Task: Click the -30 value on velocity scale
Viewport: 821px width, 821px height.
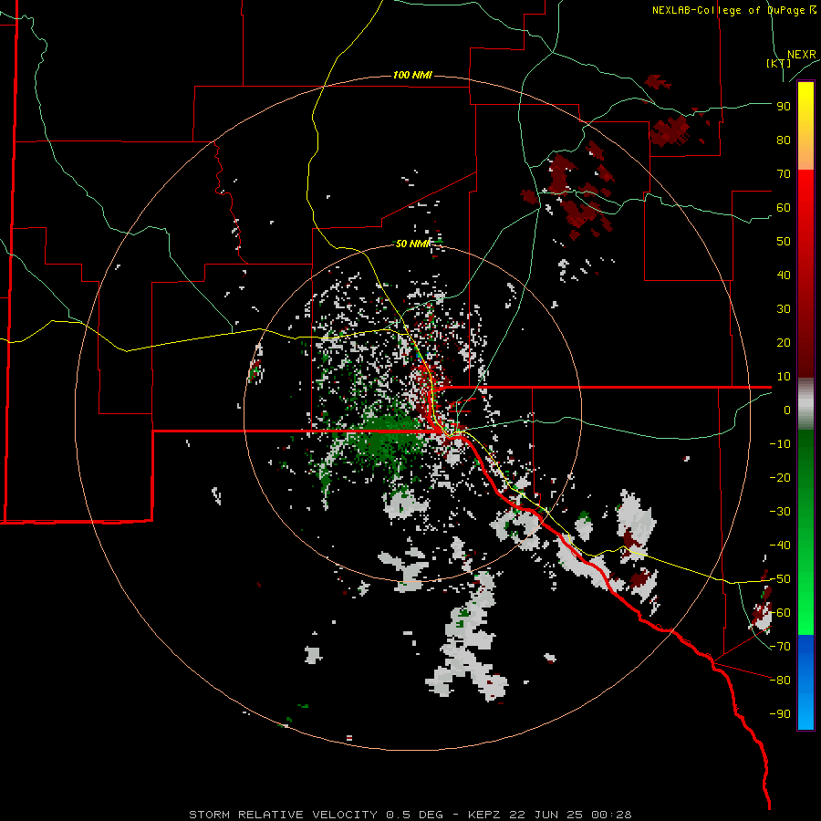Action: pyautogui.click(x=780, y=512)
